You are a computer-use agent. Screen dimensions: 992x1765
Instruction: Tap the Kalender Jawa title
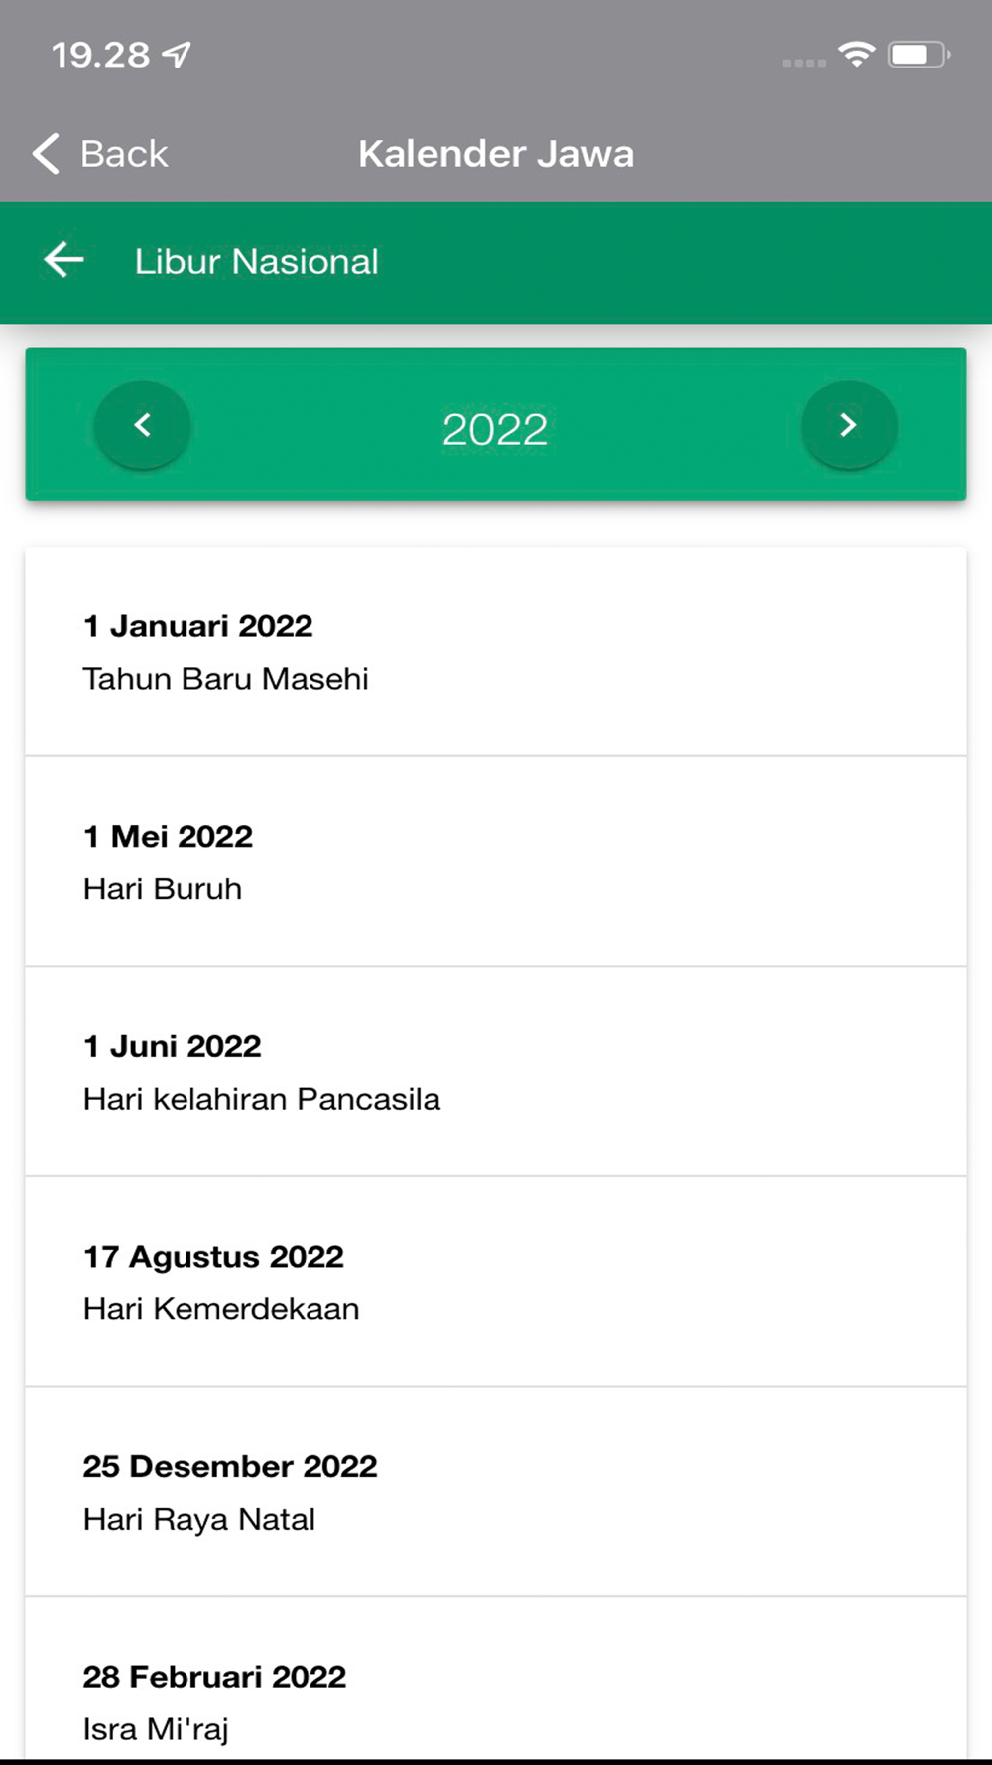click(496, 154)
